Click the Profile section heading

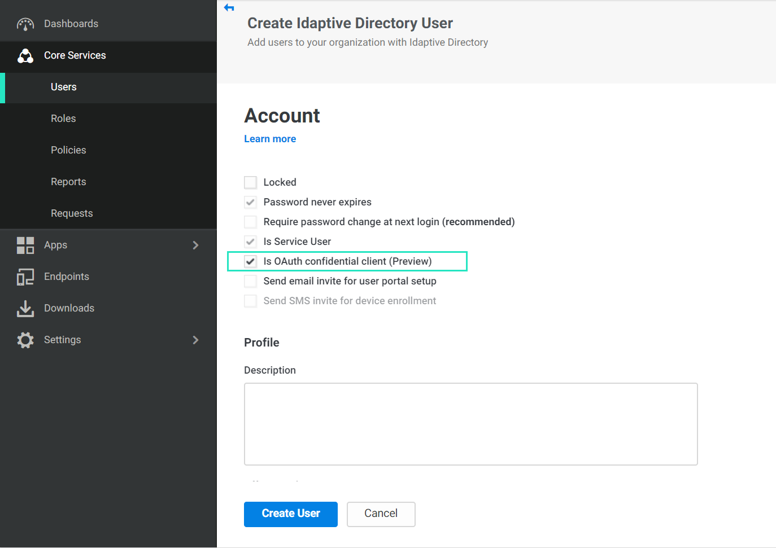point(261,343)
